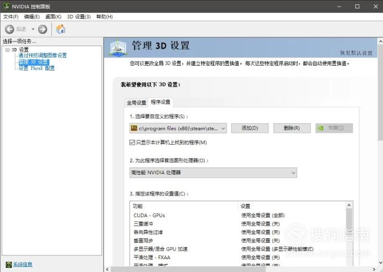The width and height of the screenshot is (383, 272).
Task: Click 使用全局设置 (全部) value for CUDA
Action: (x=263, y=216)
